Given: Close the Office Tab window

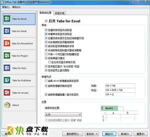Looking at the screenshot, I should (145, 1).
